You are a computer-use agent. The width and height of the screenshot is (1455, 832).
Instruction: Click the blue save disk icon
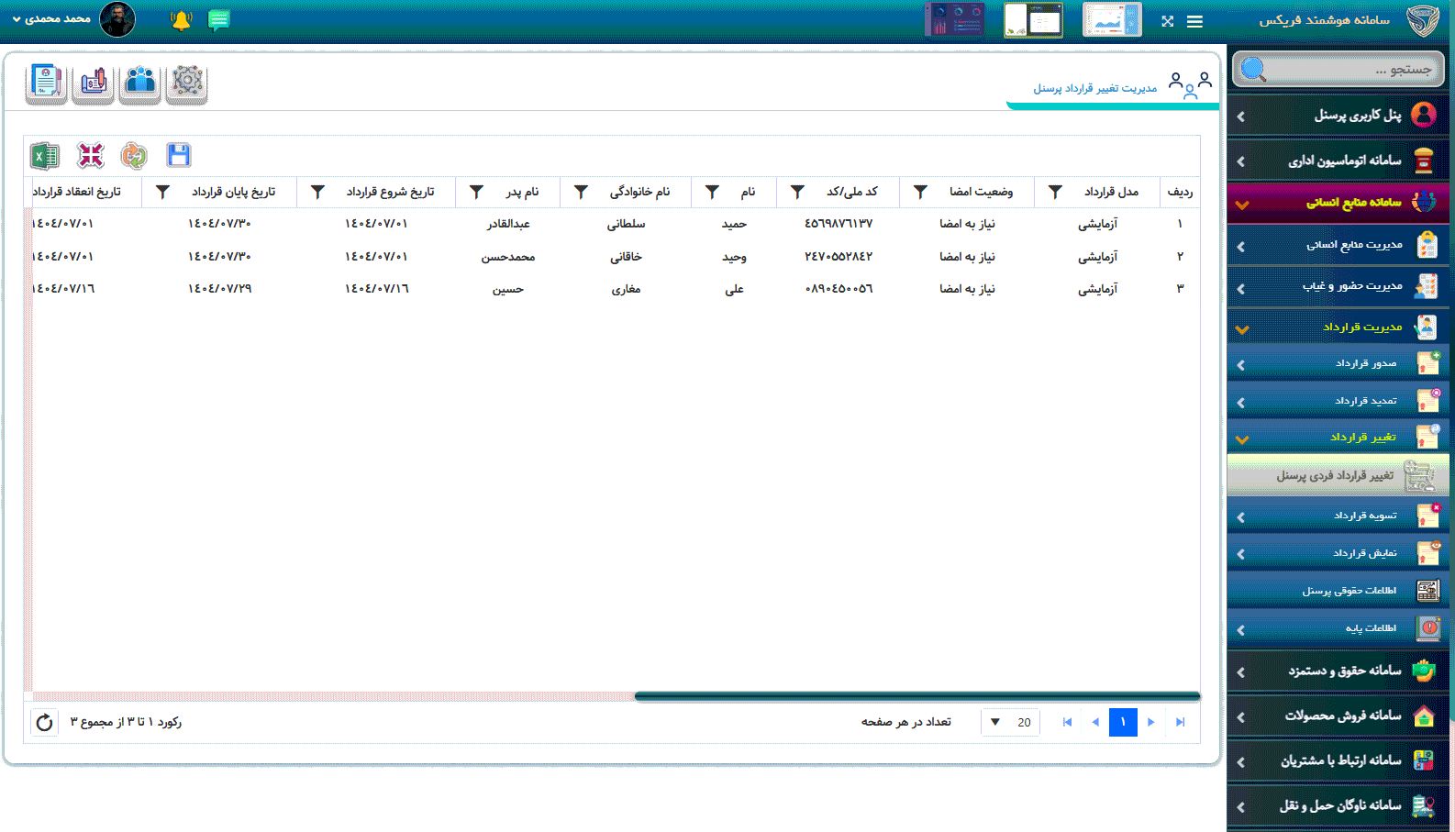click(179, 156)
